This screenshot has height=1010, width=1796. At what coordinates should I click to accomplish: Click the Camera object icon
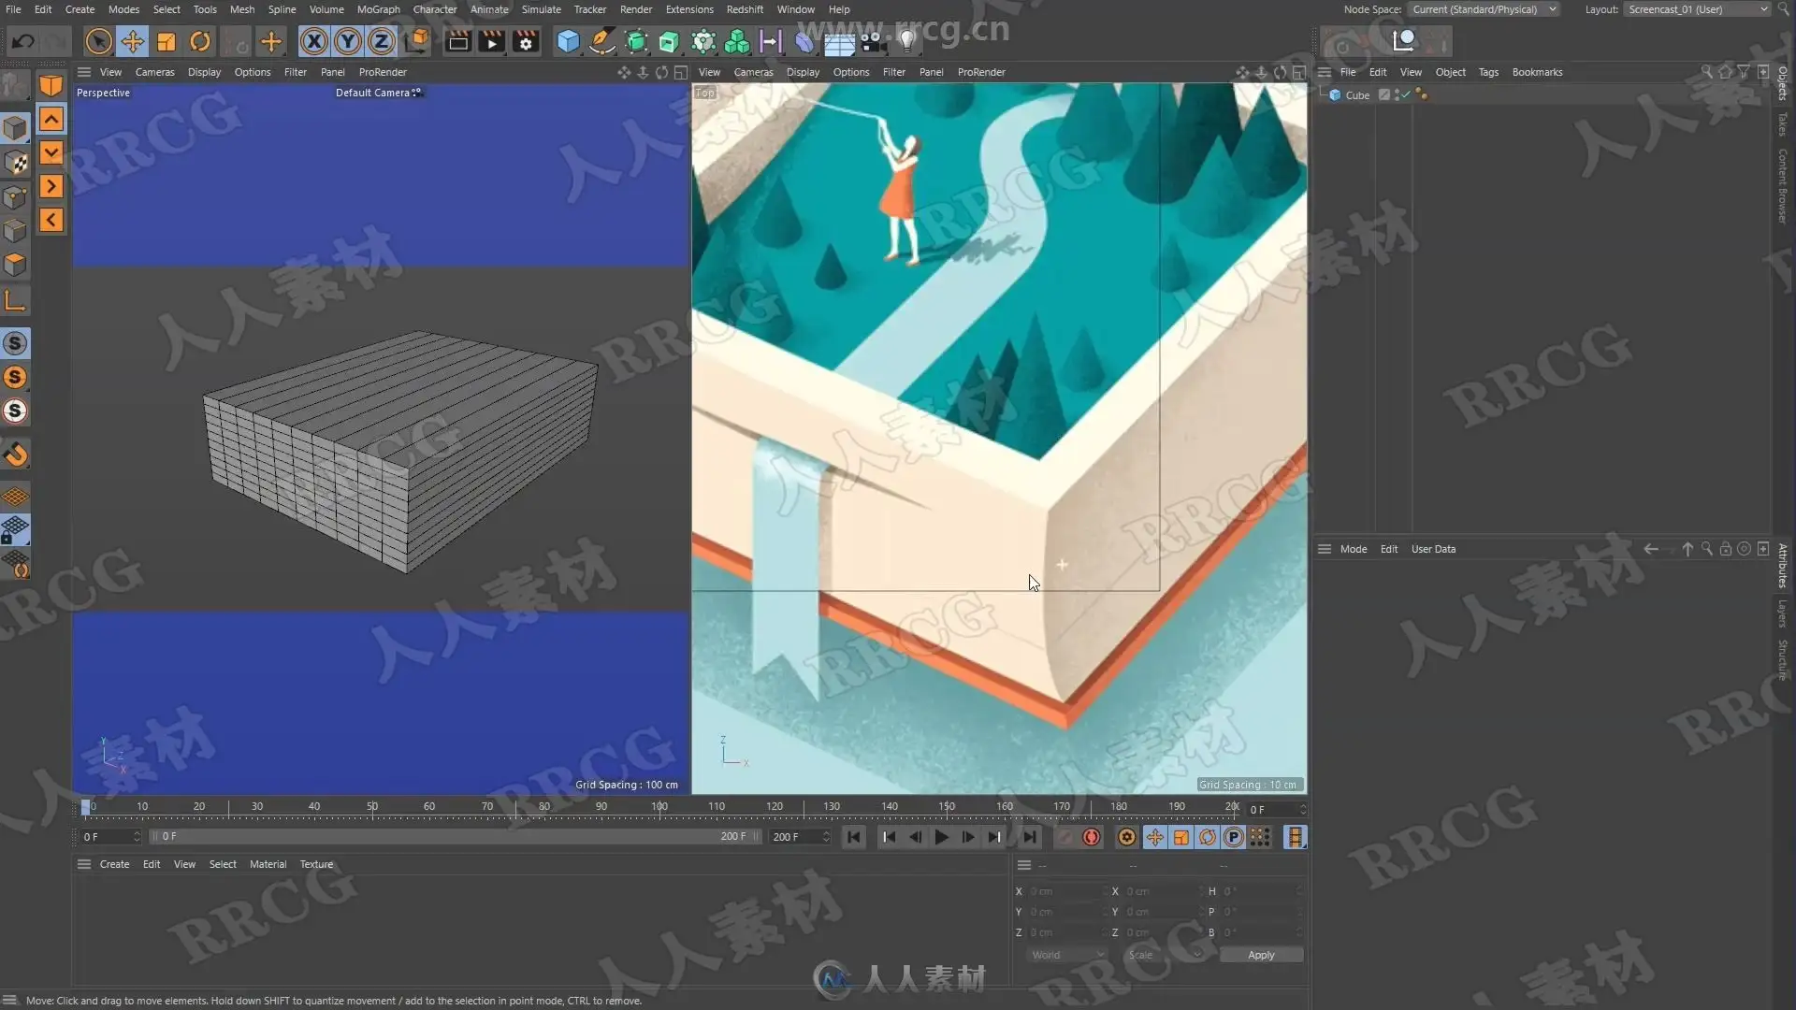coord(873,41)
